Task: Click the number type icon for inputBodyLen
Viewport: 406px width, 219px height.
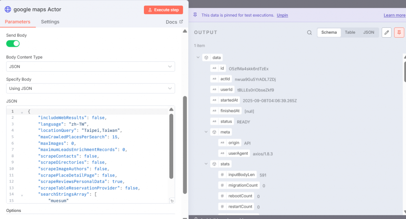Action: pyautogui.click(x=222, y=175)
